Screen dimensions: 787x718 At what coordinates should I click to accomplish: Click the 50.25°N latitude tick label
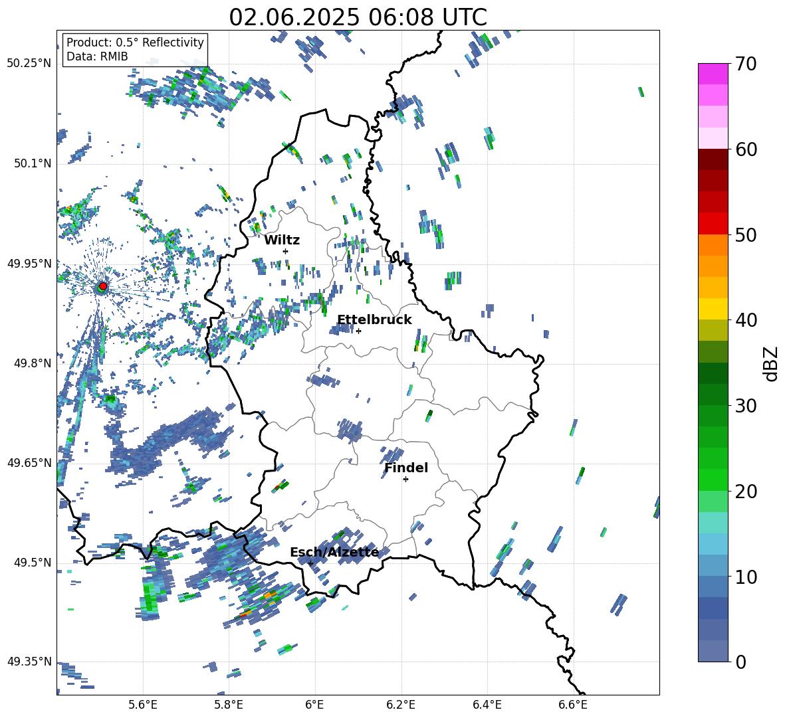point(29,64)
